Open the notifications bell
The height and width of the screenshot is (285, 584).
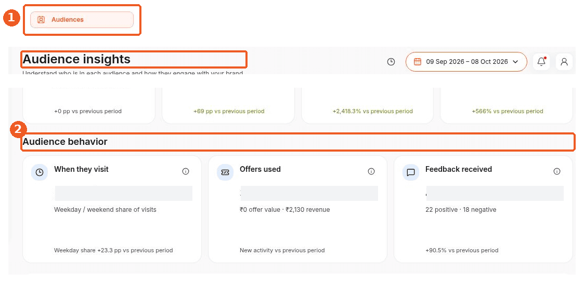click(541, 62)
